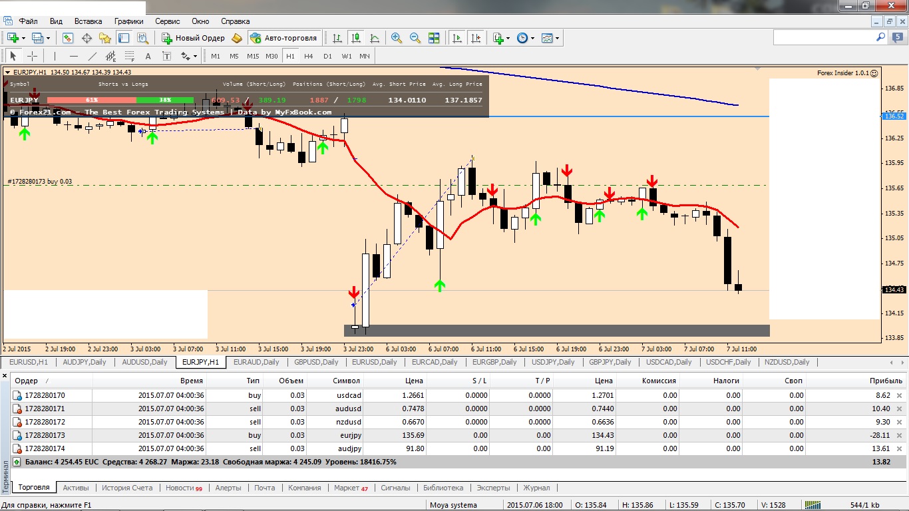
Task: Toggle chart auto scroll
Action: tap(457, 38)
